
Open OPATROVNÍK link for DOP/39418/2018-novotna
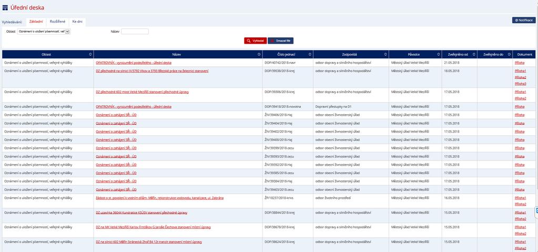[134, 107]
